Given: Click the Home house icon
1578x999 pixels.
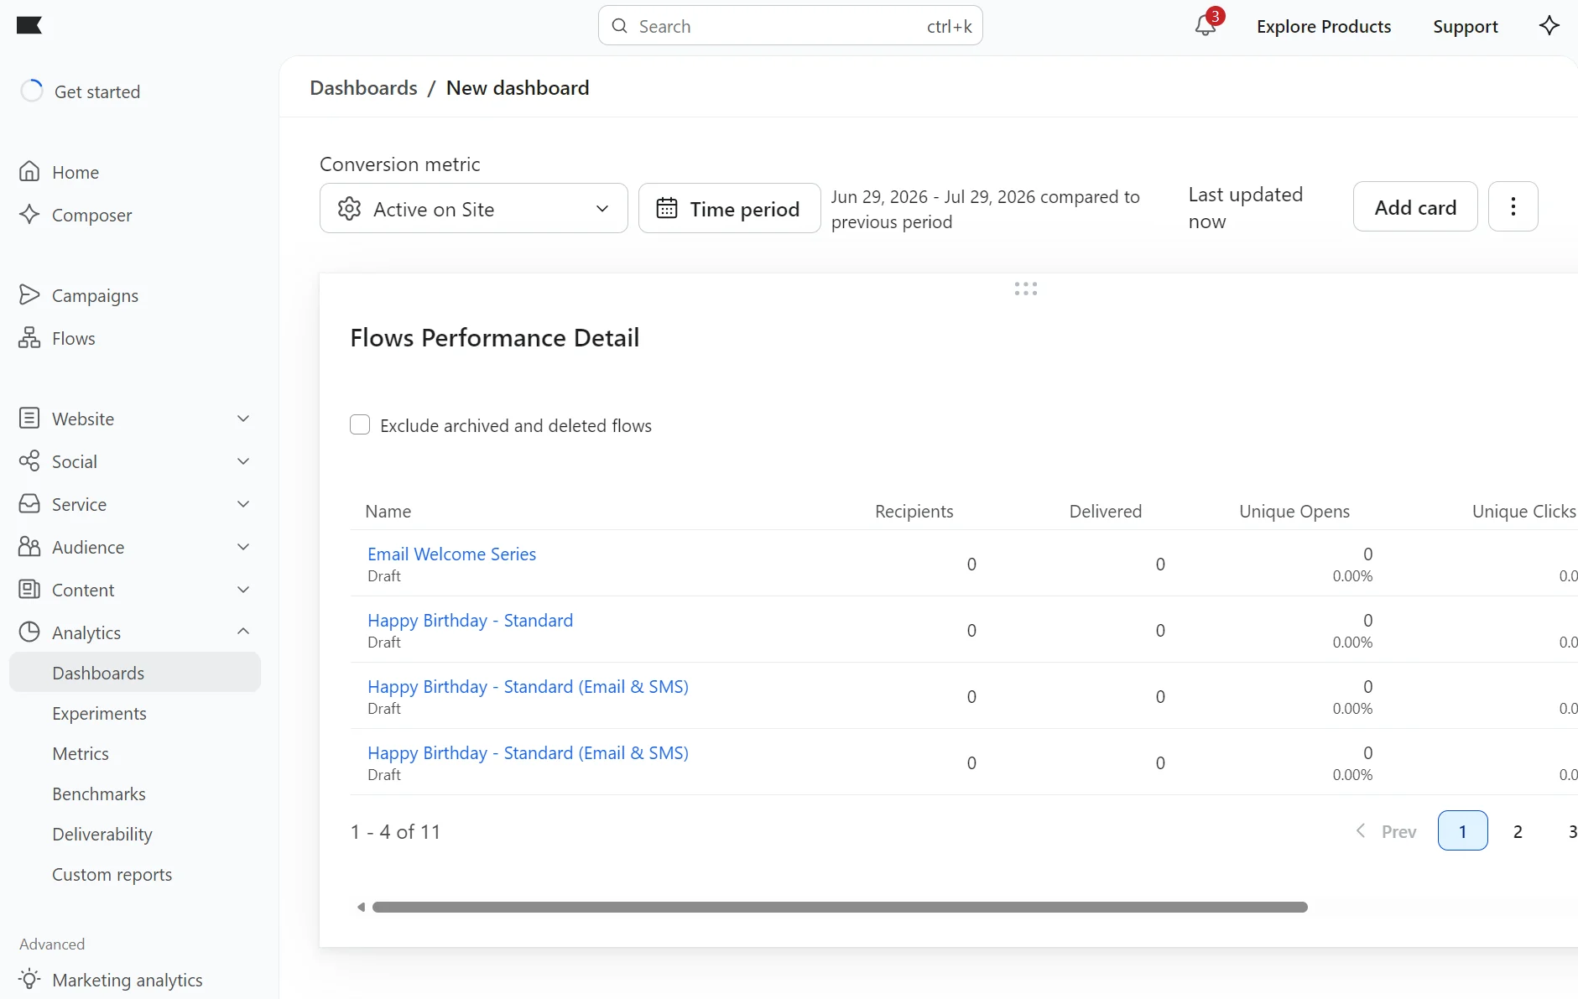Looking at the screenshot, I should coord(29,171).
